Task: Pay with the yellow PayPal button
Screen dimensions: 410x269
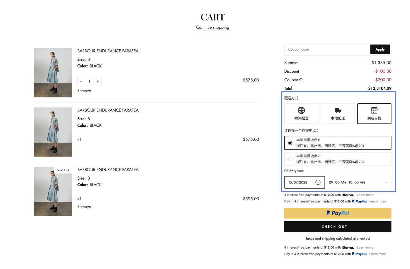Action: (338, 213)
